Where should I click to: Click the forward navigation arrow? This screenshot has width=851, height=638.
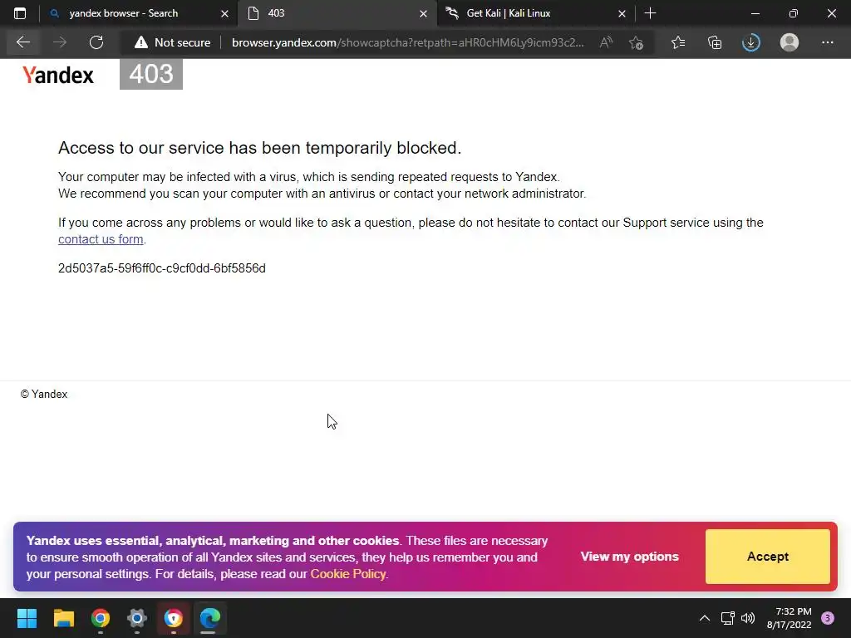pyautogui.click(x=60, y=42)
